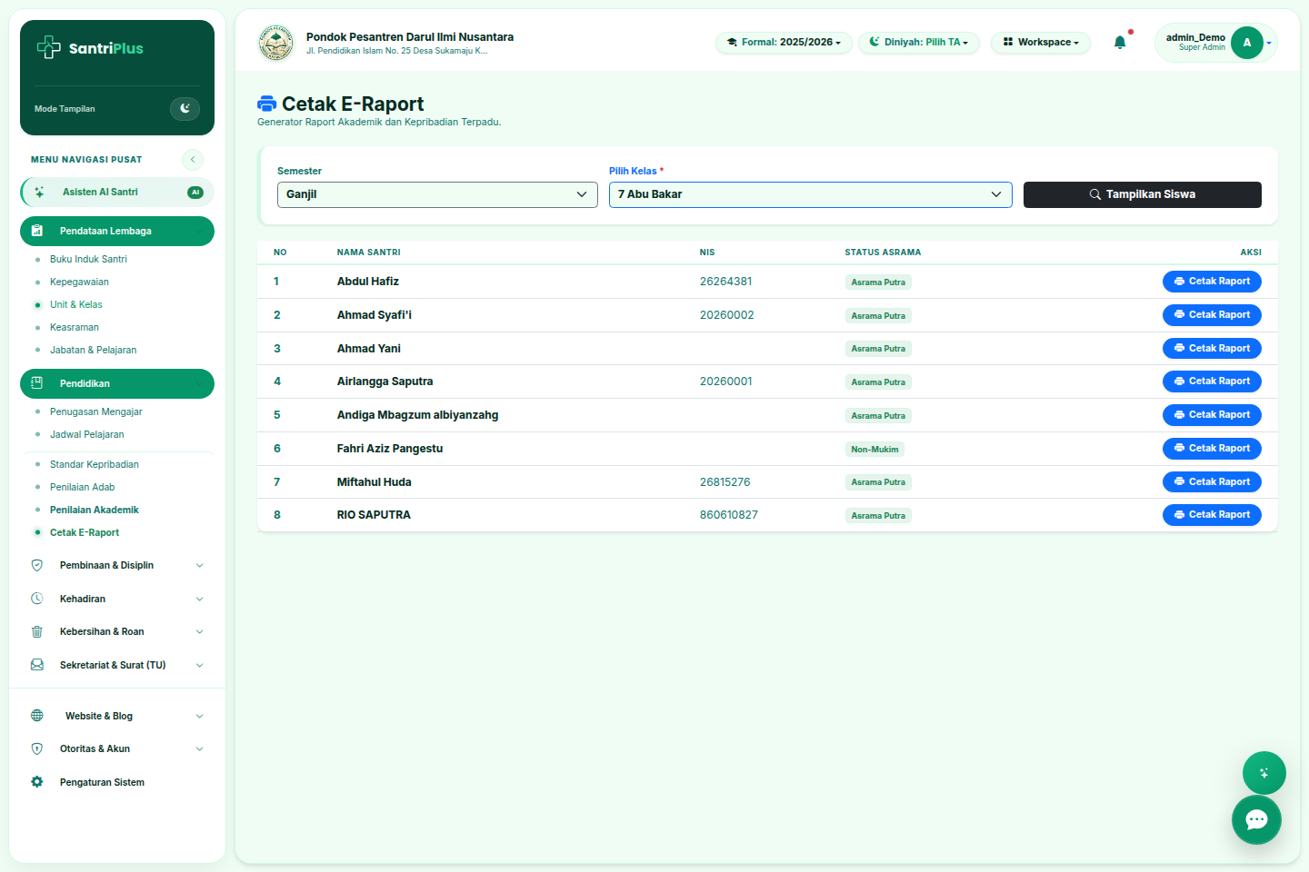Open the floating chat bubble
1309x872 pixels.
pos(1256,819)
